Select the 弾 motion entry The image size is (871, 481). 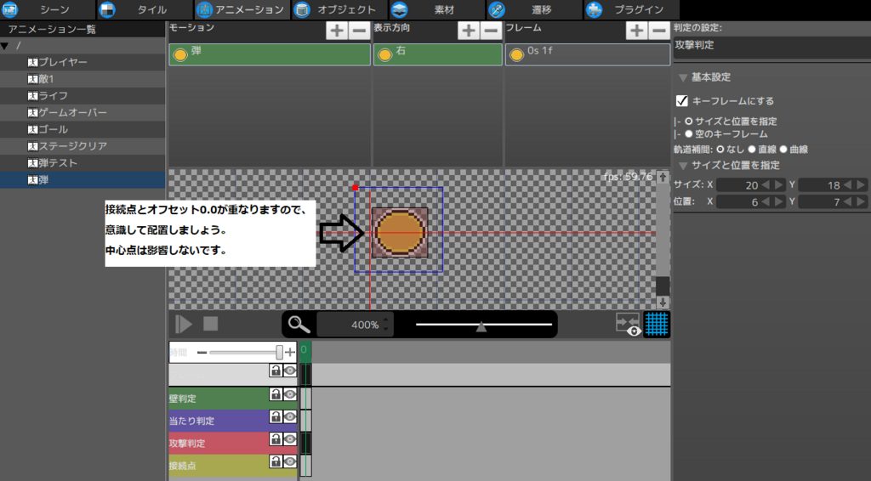tap(270, 54)
